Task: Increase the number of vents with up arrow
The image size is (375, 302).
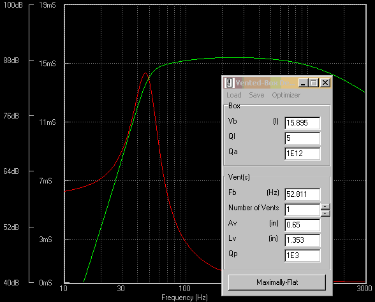Action: point(325,206)
